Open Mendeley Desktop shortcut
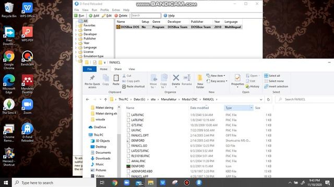Viewport: 334px width, 187px height. click(27, 84)
